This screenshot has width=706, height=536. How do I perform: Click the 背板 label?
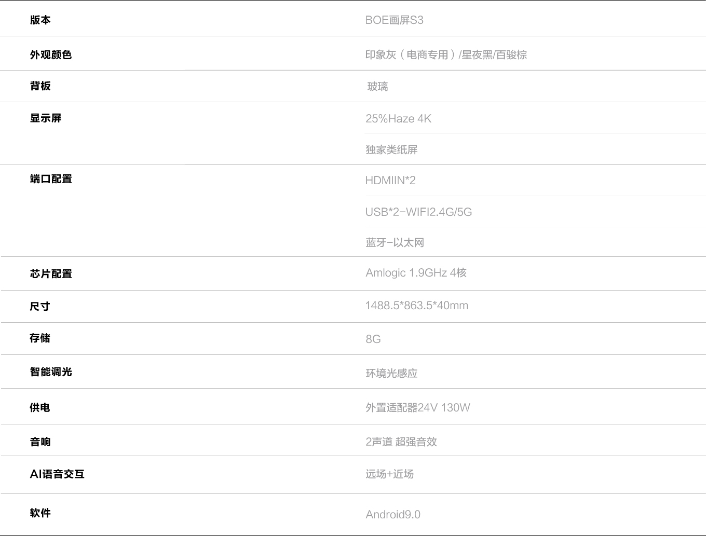40,86
